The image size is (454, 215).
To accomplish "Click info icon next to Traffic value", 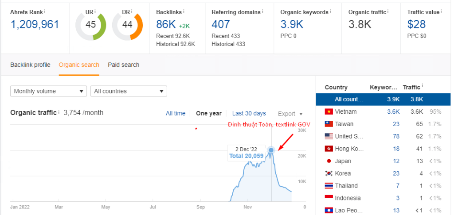I will tap(442, 11).
